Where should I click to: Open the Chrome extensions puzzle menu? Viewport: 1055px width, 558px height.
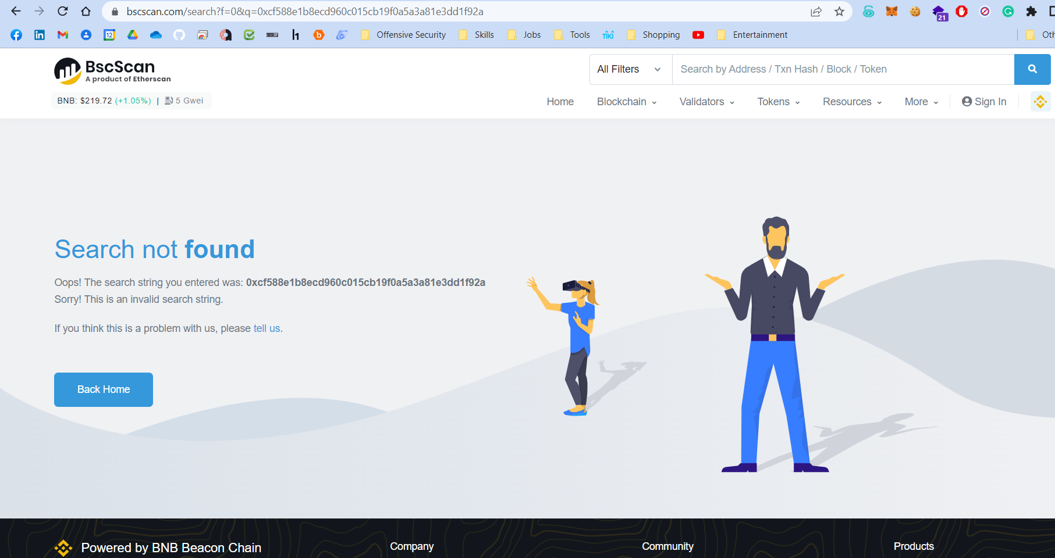tap(1031, 11)
